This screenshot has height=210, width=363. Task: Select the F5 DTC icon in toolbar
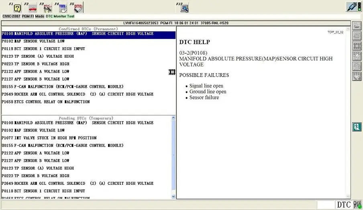click(x=78, y=8)
